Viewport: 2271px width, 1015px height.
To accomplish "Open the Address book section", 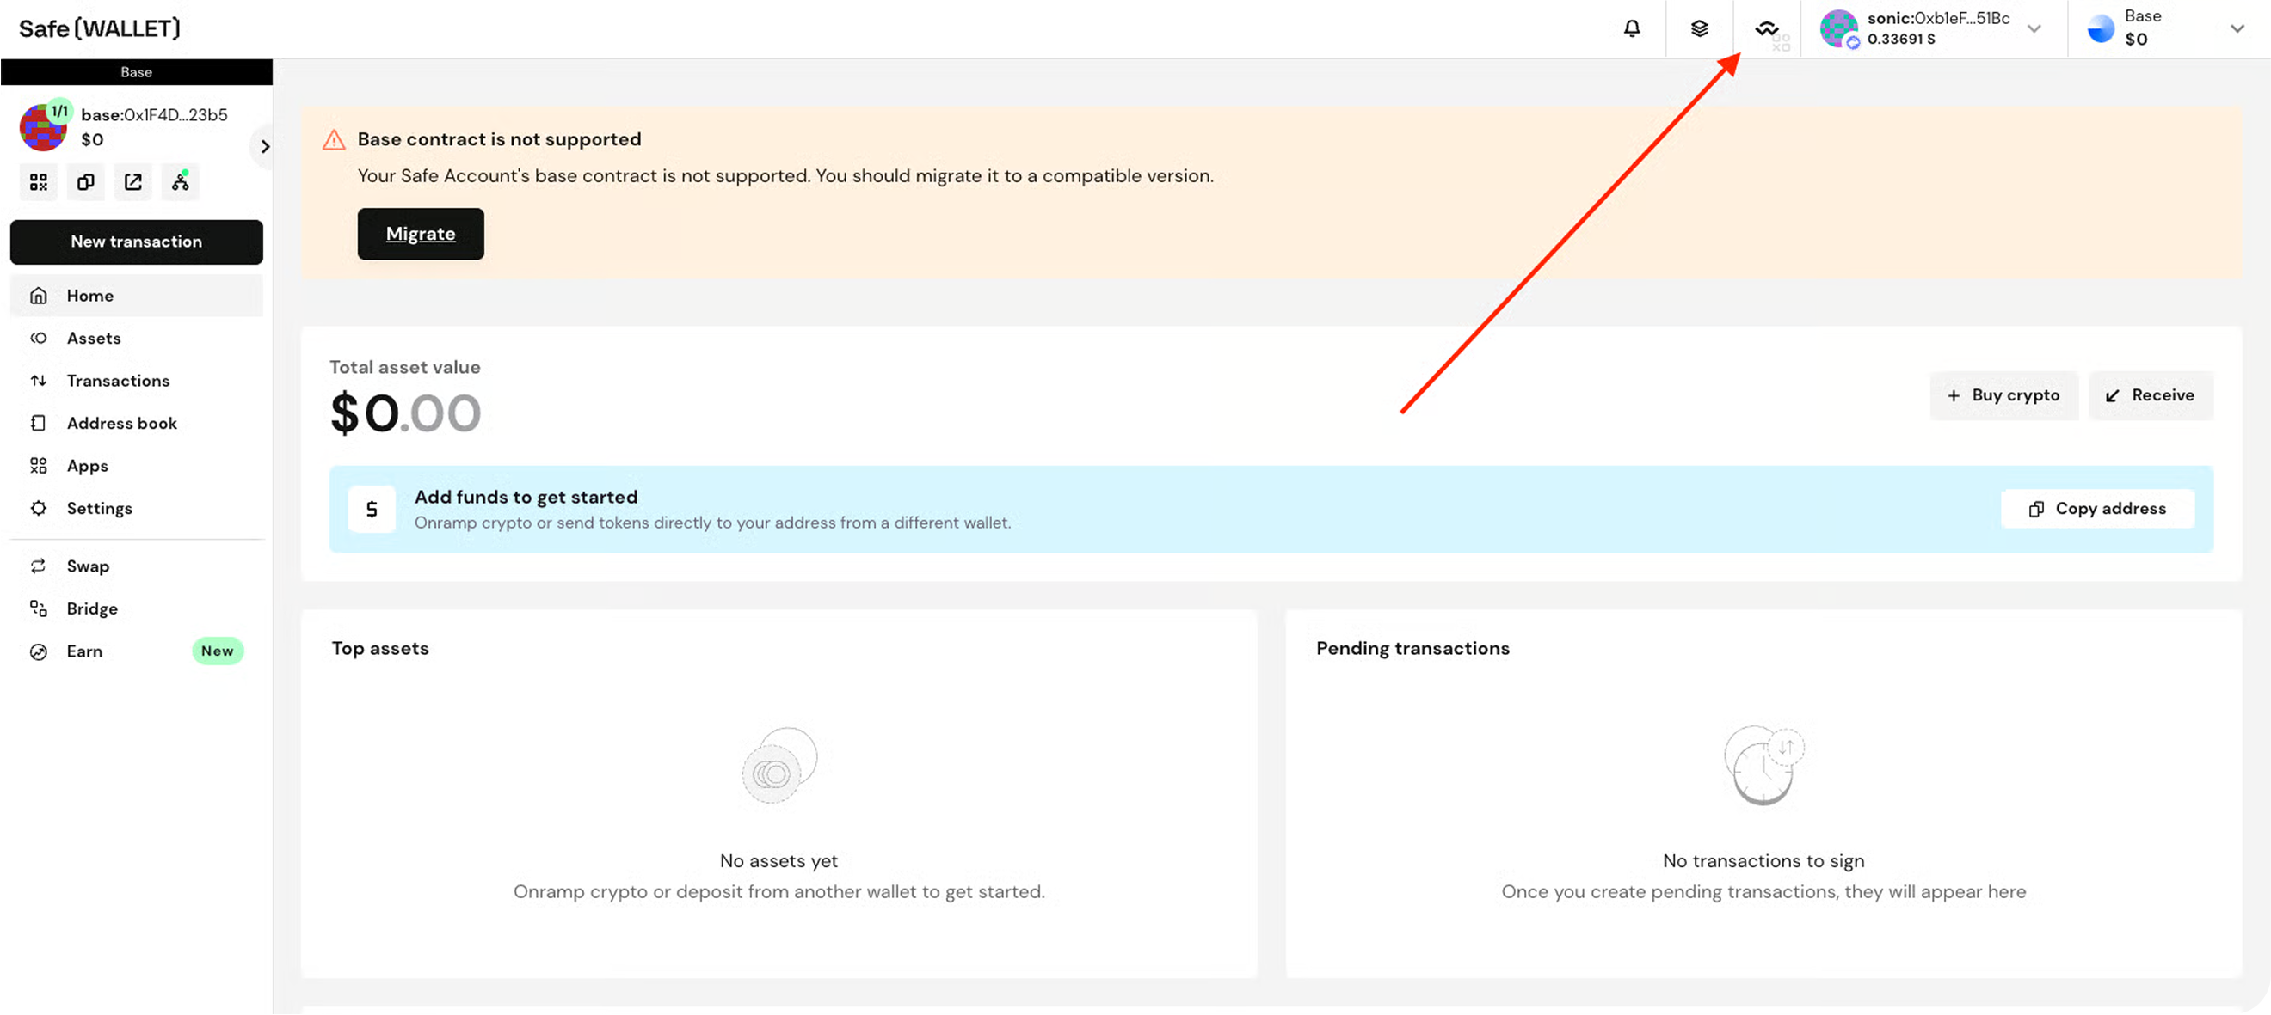I will pyautogui.click(x=121, y=423).
